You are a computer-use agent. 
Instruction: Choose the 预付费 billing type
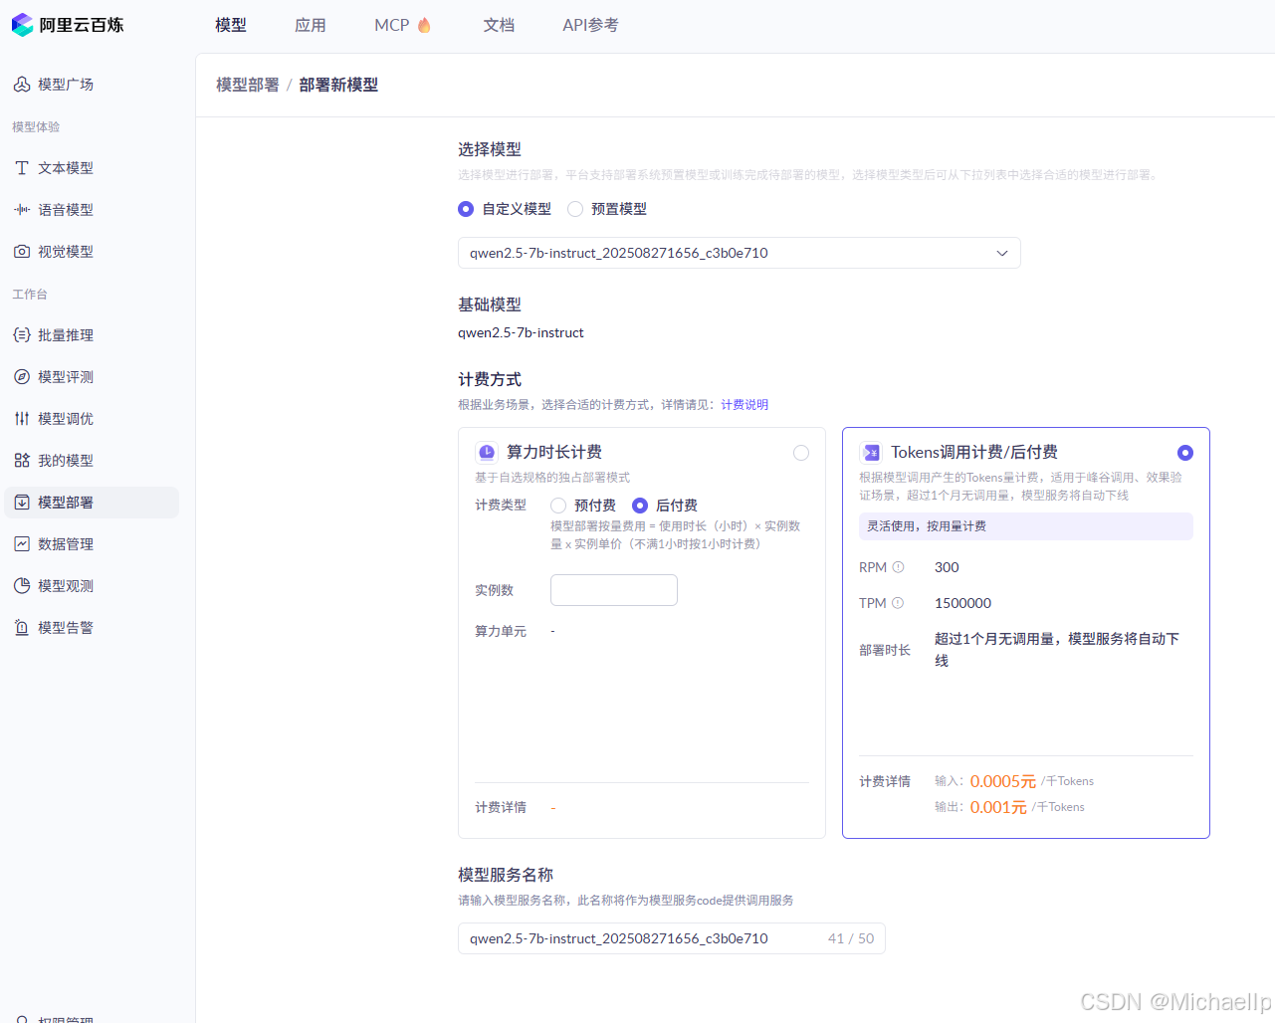[558, 506]
